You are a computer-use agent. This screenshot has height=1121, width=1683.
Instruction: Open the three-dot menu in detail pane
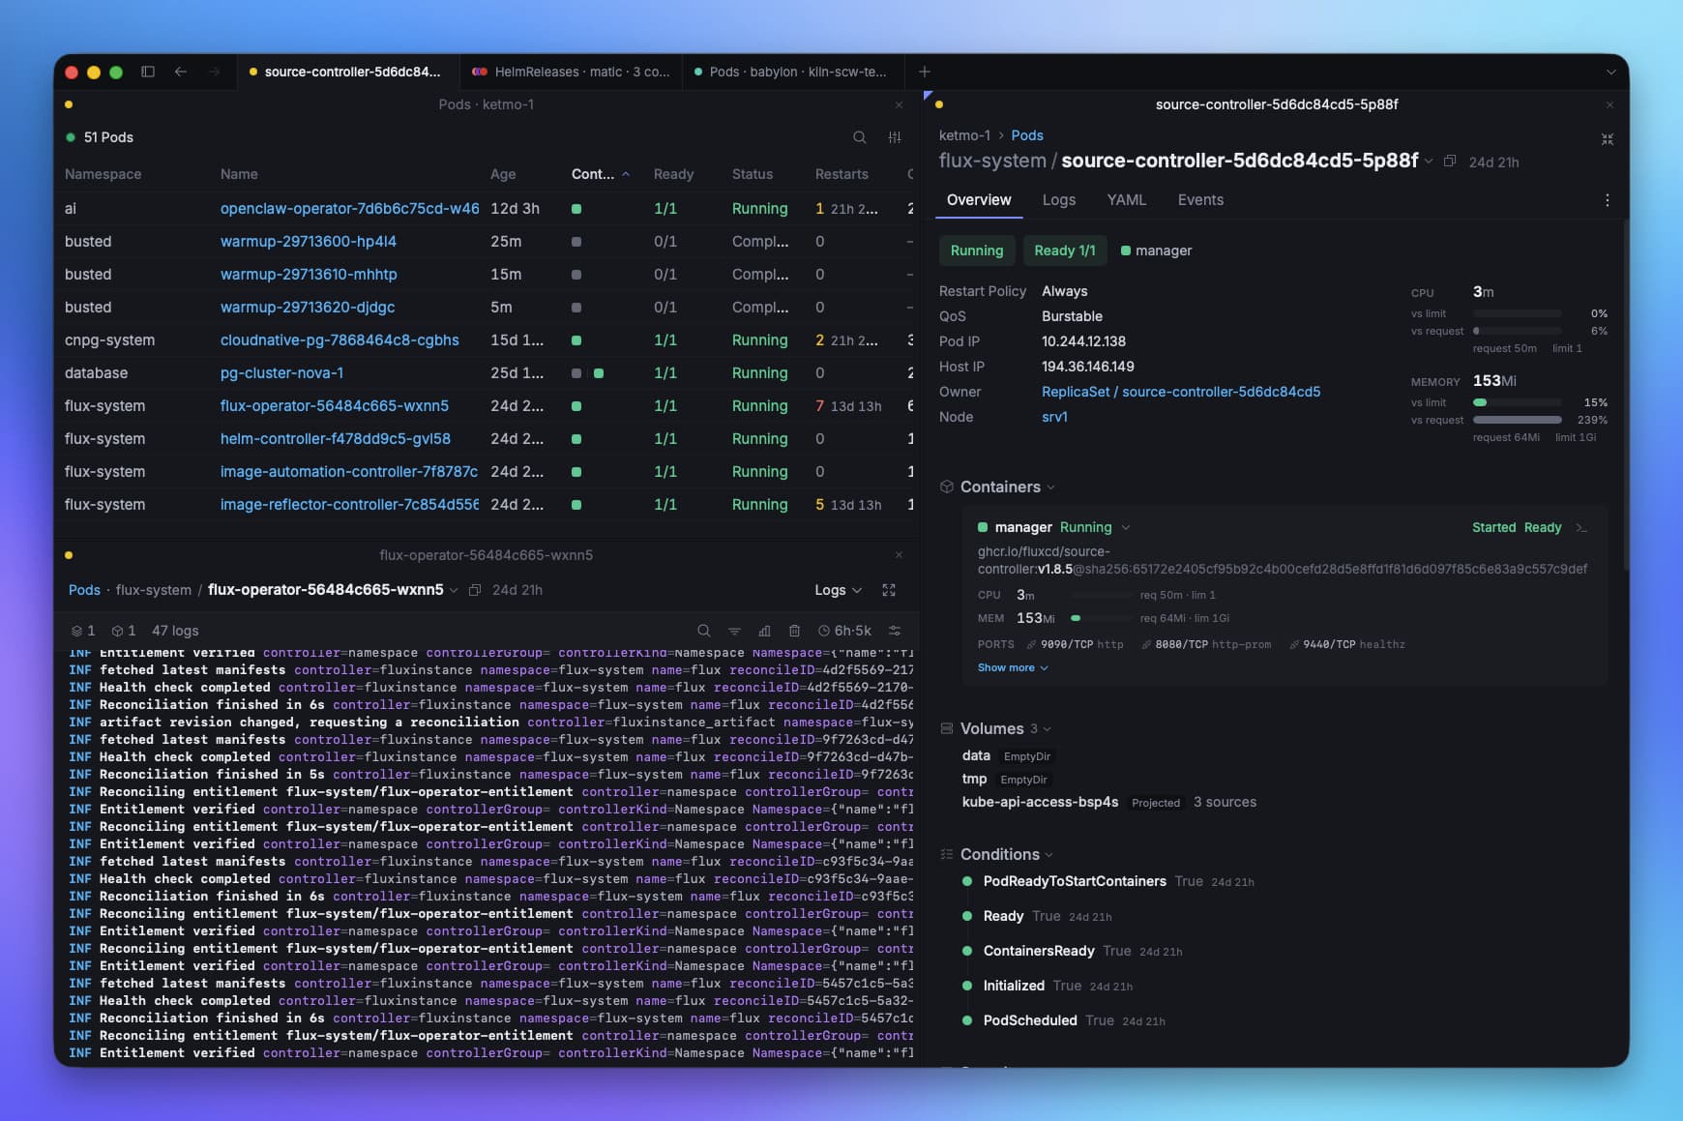1608,200
